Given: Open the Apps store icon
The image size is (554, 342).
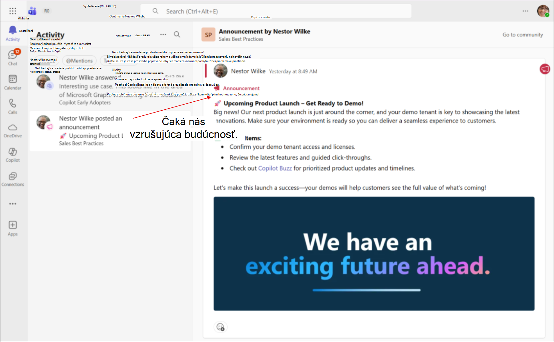Looking at the screenshot, I should 13,229.
